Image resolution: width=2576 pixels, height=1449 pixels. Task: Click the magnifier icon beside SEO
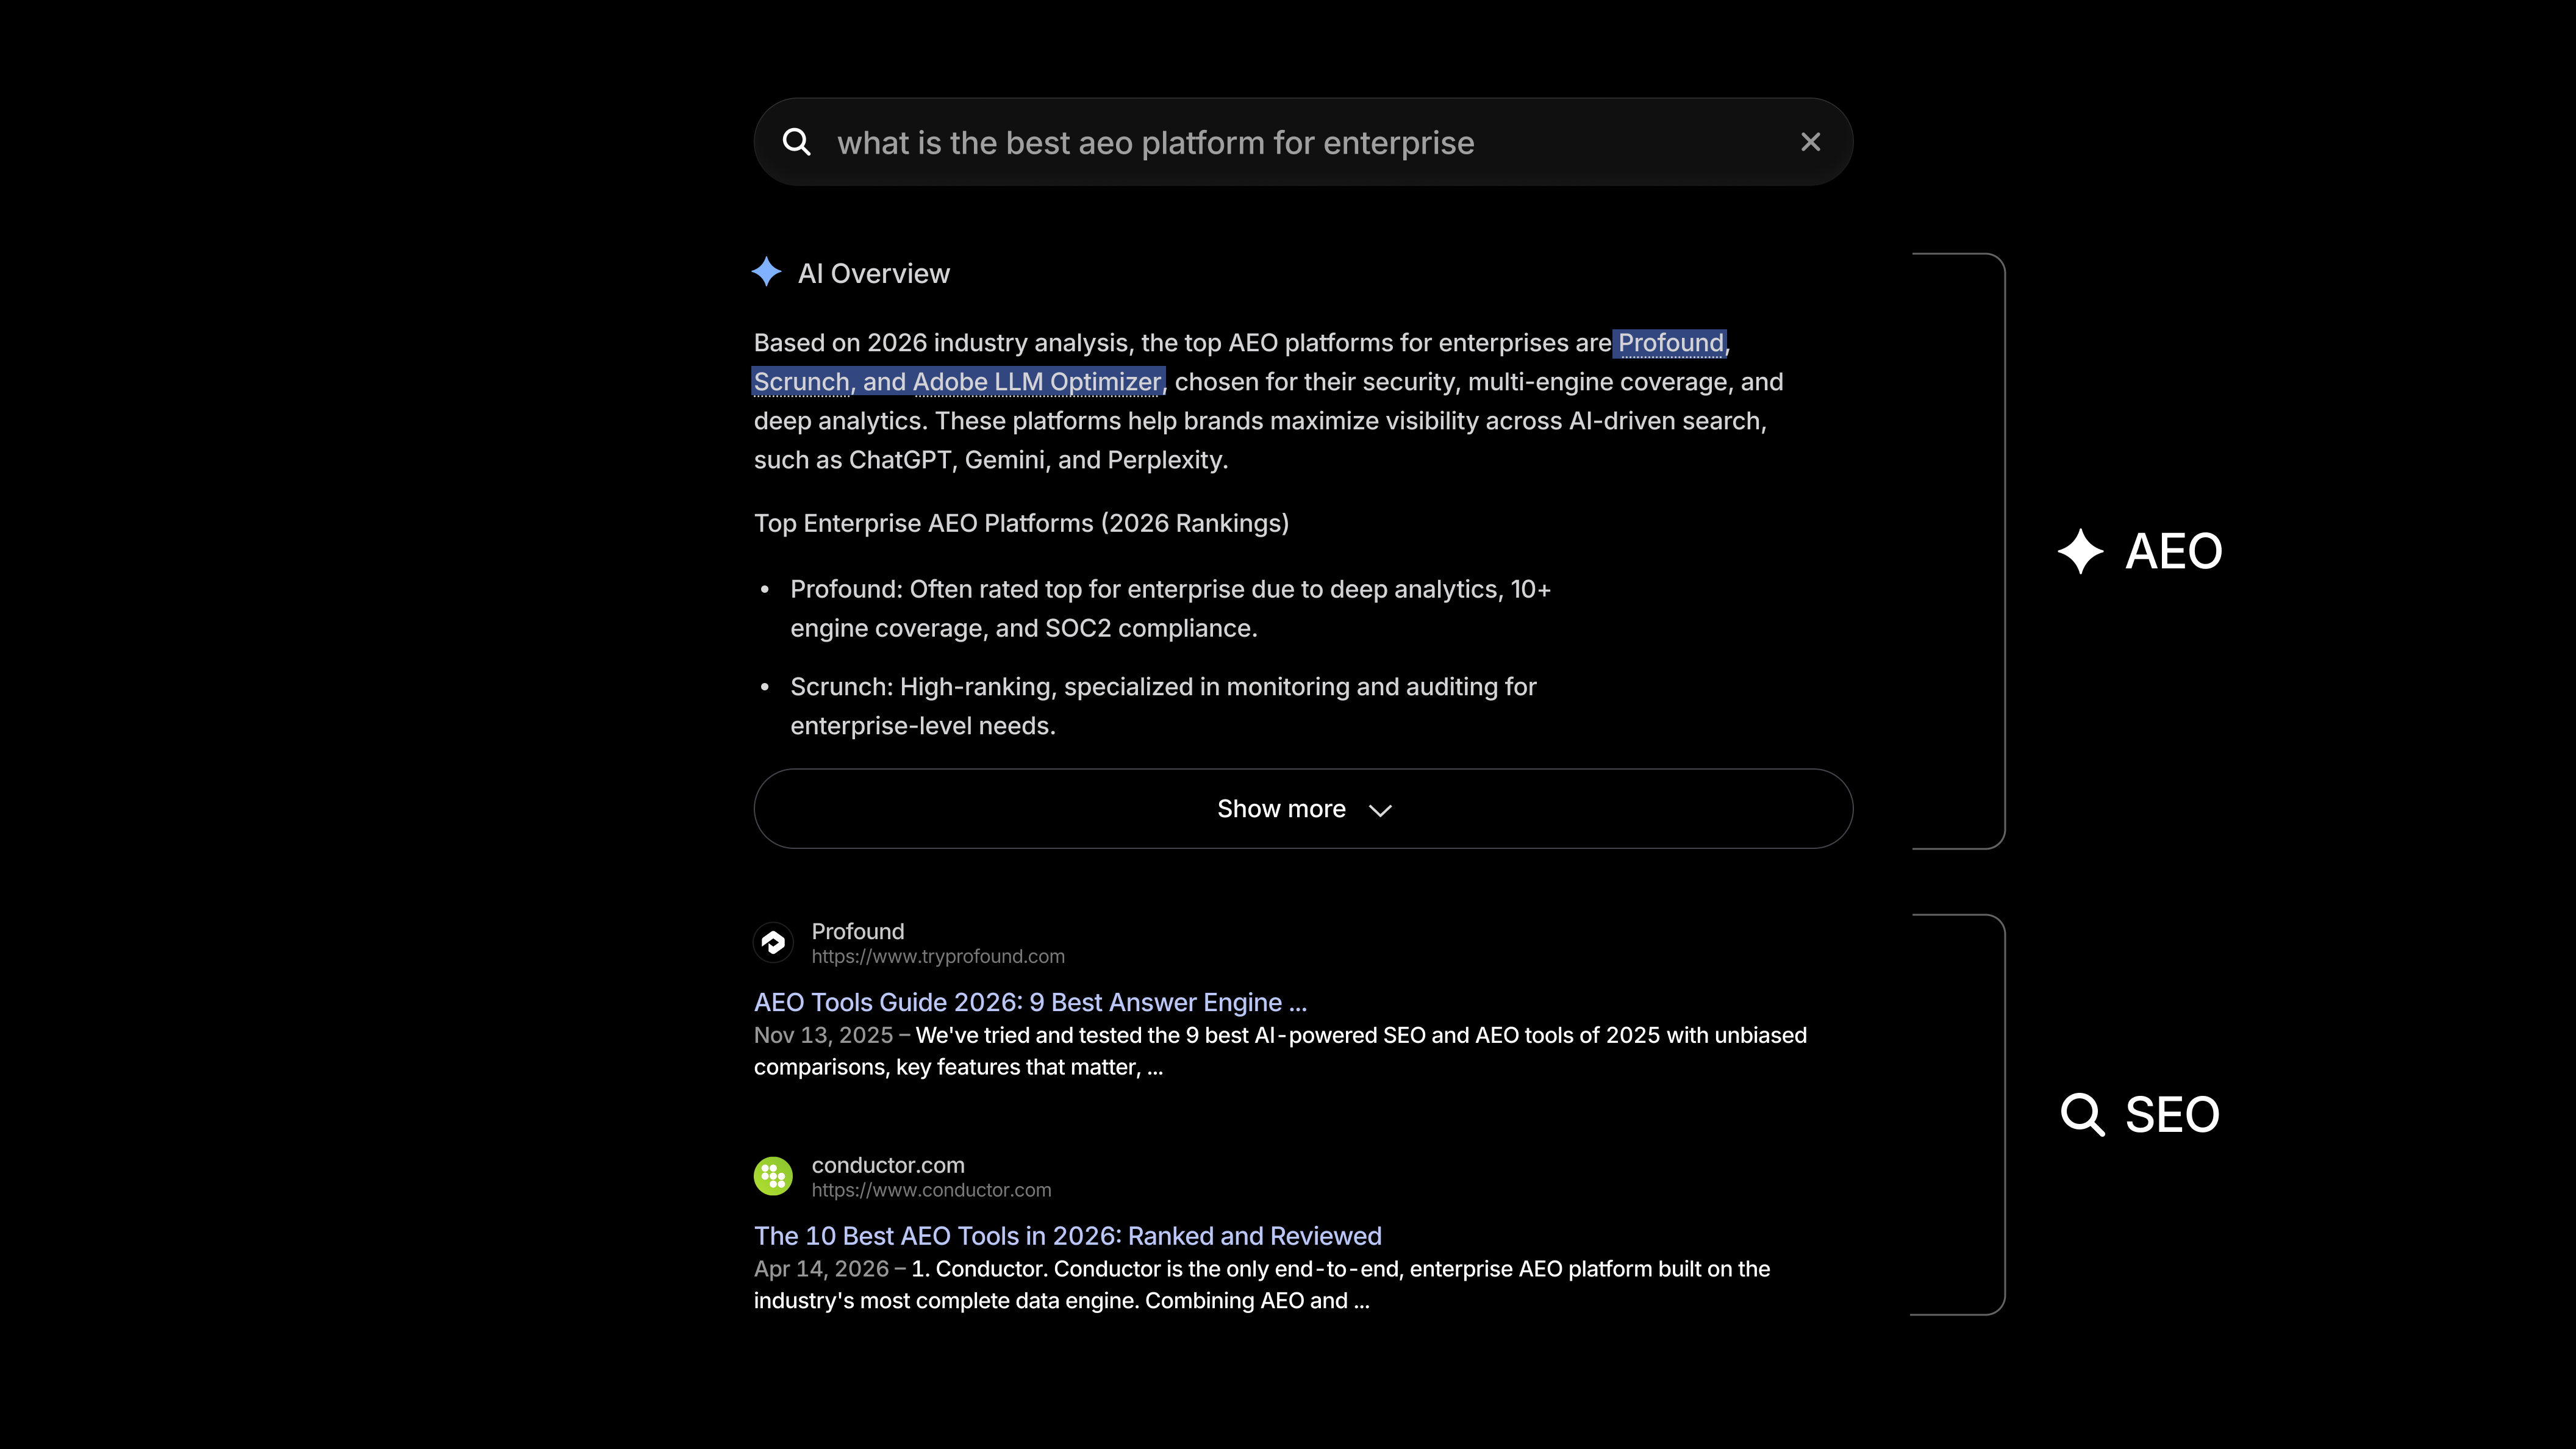[x=2082, y=1114]
